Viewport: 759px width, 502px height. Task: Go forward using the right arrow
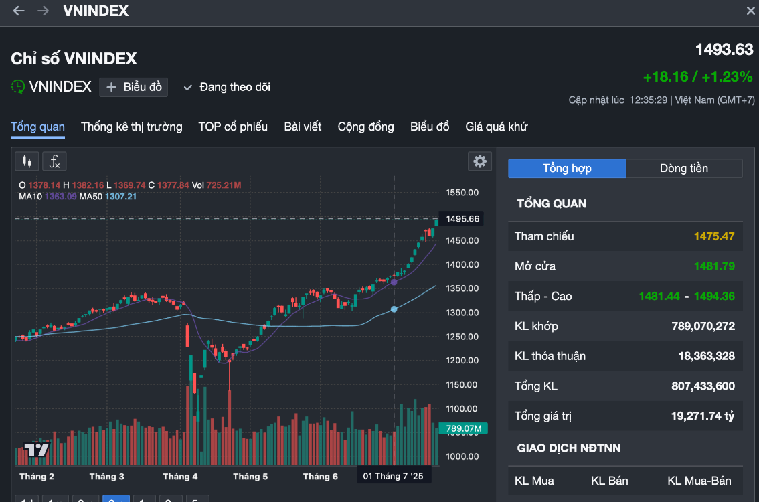[43, 11]
